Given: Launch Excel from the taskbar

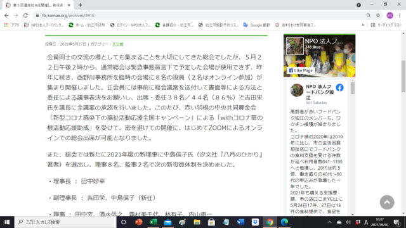Looking at the screenshot, I should pyautogui.click(x=154, y=222).
